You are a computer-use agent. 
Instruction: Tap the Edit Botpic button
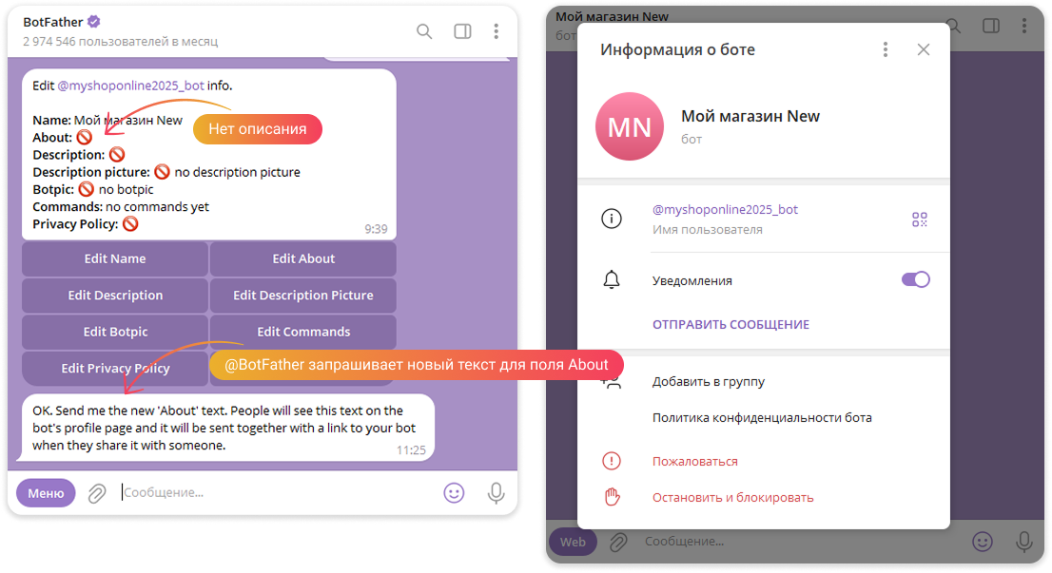click(x=115, y=332)
